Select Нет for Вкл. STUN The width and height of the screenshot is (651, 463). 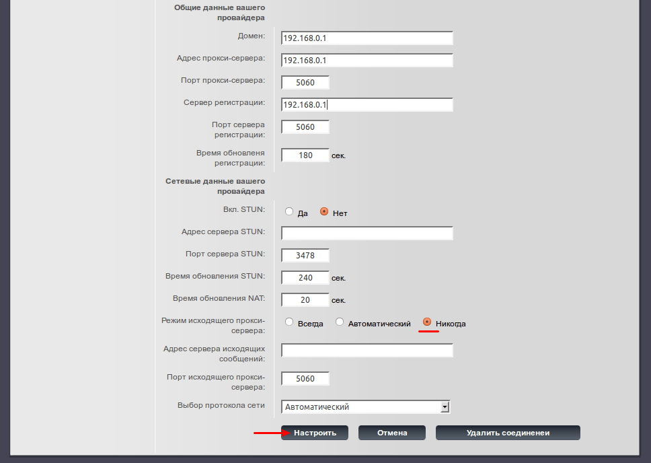pos(324,211)
